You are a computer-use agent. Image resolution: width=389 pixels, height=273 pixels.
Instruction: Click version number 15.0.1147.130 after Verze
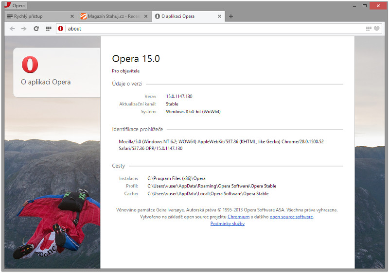click(x=179, y=96)
